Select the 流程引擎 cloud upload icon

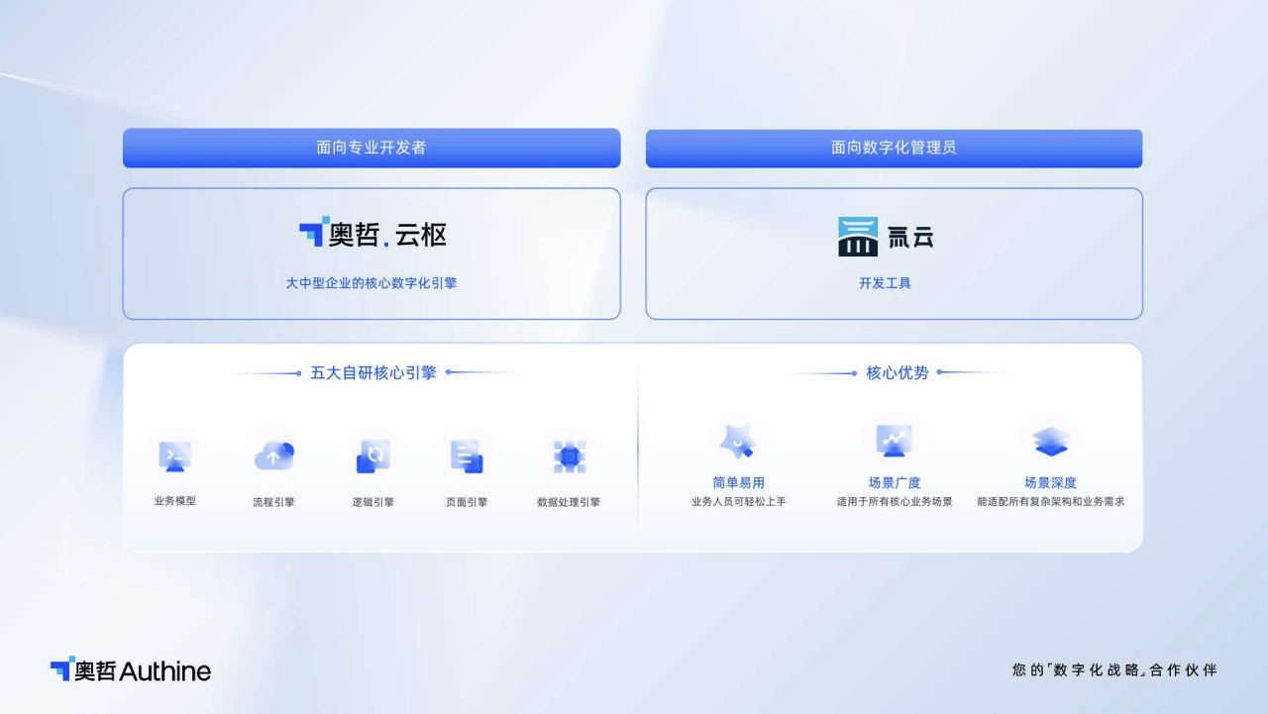tap(273, 456)
